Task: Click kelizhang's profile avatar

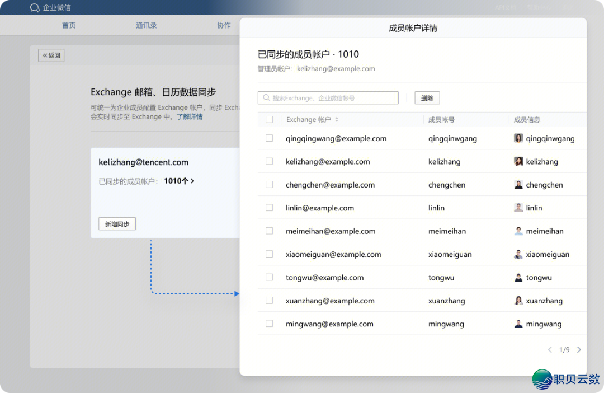Action: (518, 161)
